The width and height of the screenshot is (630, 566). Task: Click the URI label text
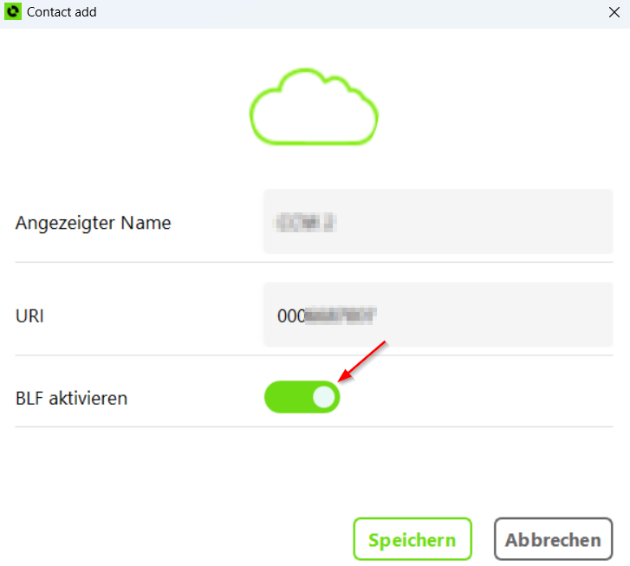point(29,316)
